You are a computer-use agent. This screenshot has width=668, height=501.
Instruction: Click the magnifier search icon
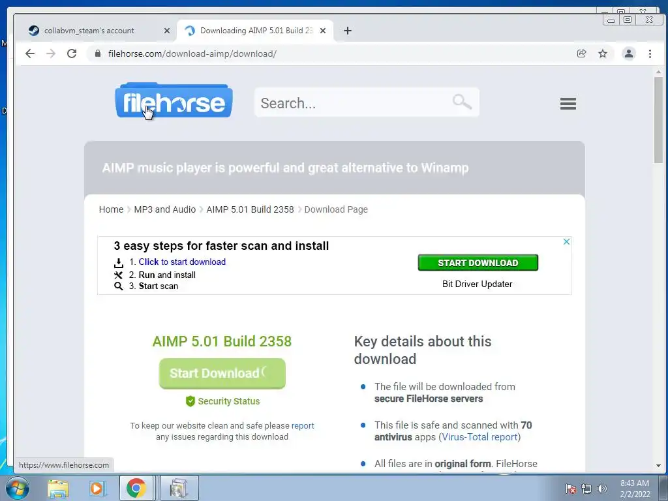pos(462,102)
